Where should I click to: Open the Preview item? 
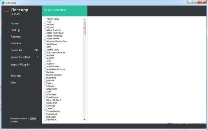click(16, 43)
